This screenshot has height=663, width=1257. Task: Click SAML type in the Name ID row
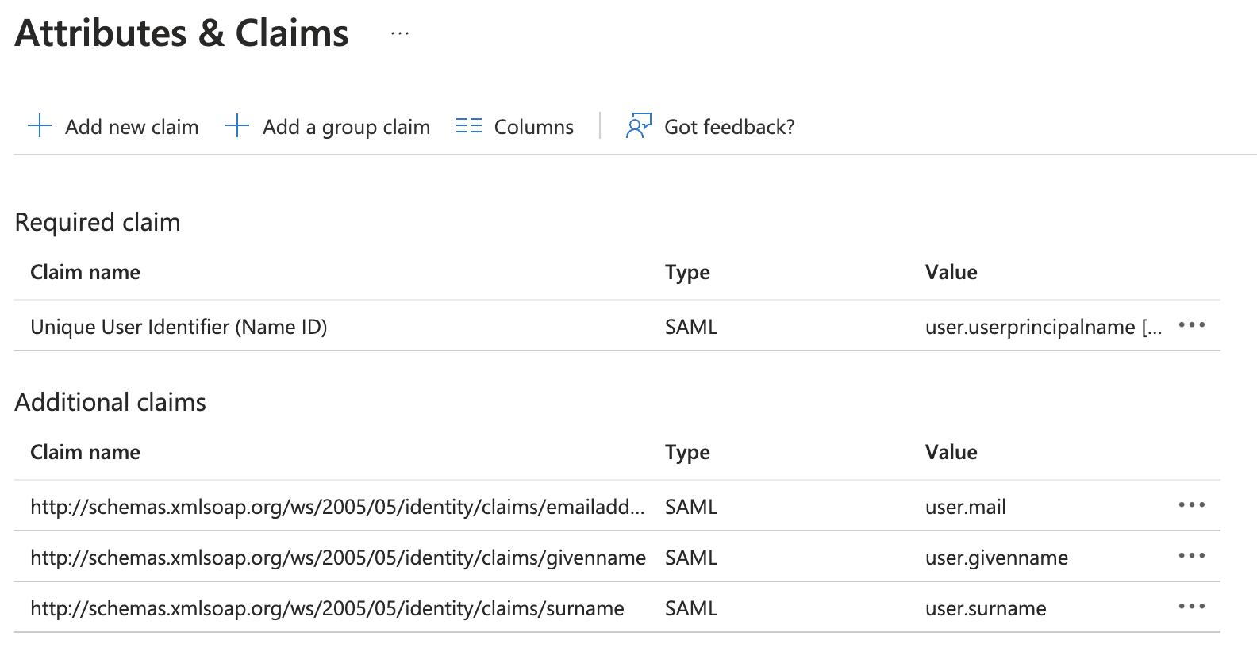click(691, 327)
